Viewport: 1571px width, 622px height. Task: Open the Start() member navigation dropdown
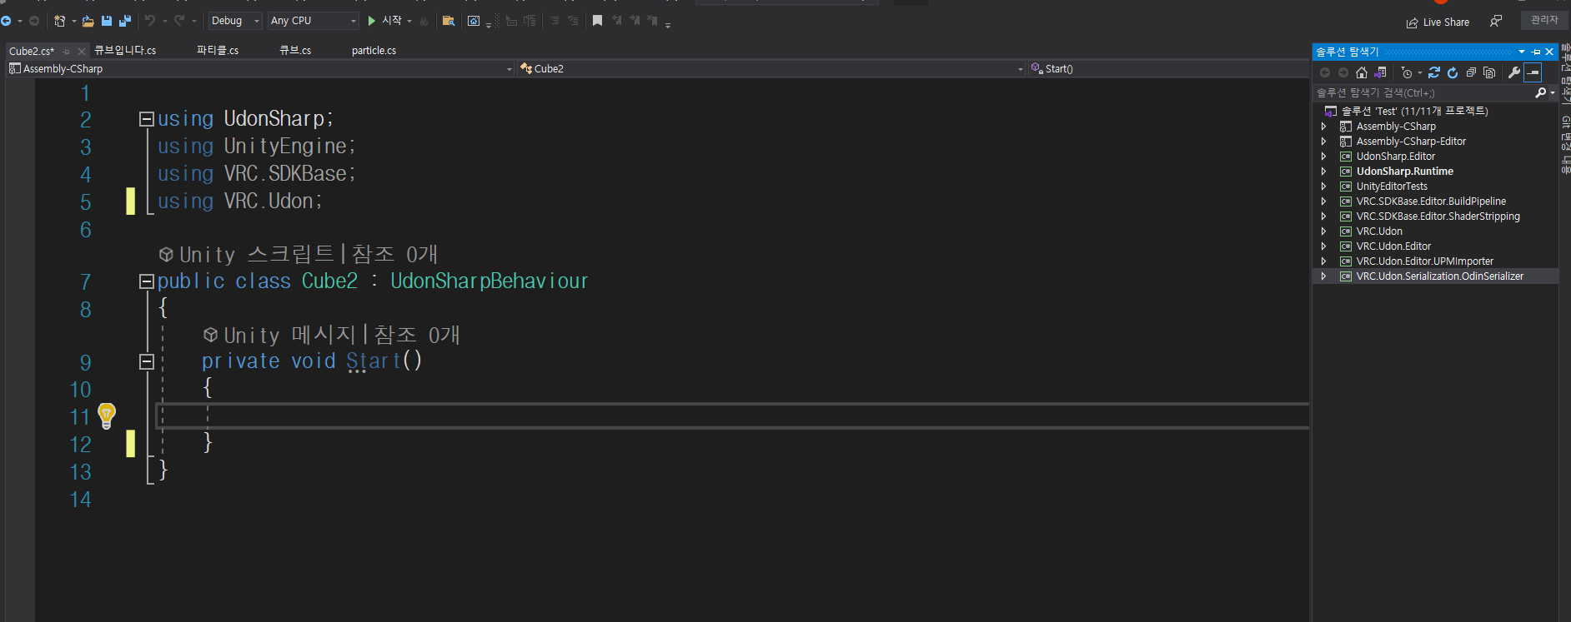pos(1168,69)
